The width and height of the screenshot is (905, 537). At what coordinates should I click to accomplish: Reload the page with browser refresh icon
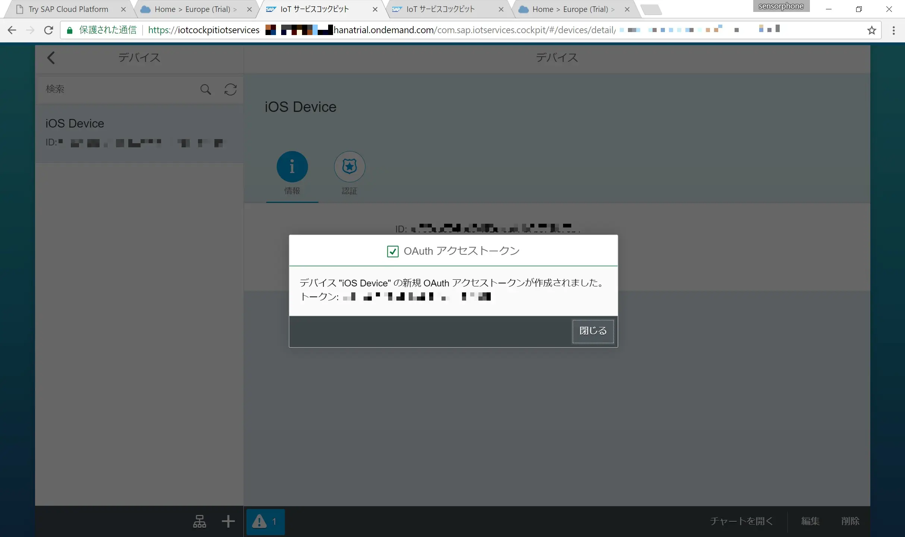click(48, 30)
